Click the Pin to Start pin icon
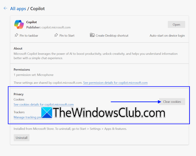Screen dimensions: 196x156 click(x=56, y=35)
